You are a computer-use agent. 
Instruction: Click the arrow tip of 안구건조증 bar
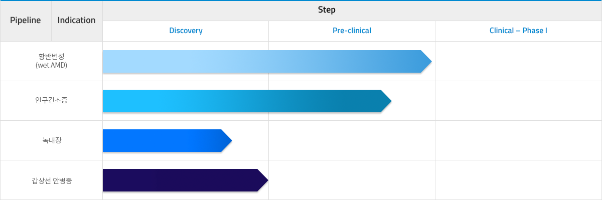(x=386, y=101)
